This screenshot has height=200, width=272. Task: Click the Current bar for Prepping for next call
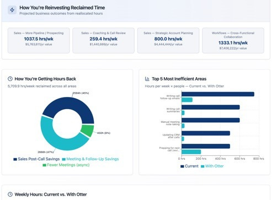click(x=206, y=146)
